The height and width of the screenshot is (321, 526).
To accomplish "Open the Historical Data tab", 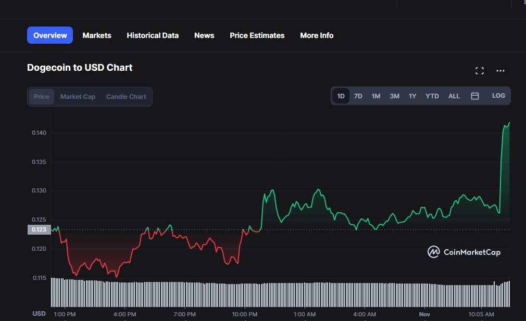I will point(153,35).
